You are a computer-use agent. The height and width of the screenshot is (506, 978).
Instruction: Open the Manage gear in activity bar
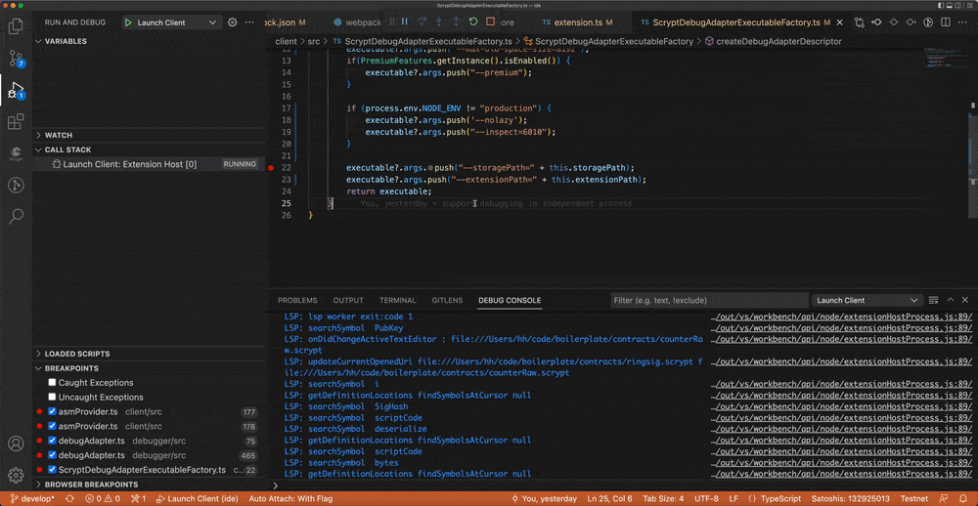click(17, 476)
